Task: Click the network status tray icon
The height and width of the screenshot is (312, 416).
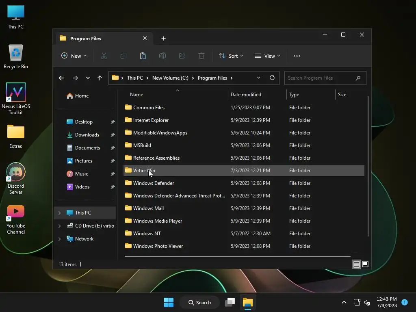Action: [x=357, y=302]
